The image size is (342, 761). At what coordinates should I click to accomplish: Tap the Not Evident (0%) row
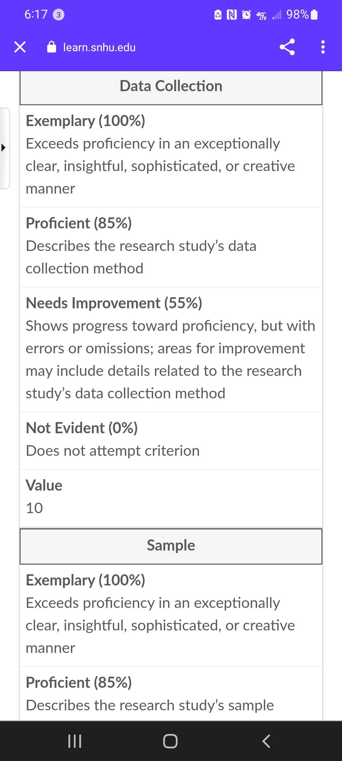click(171, 441)
